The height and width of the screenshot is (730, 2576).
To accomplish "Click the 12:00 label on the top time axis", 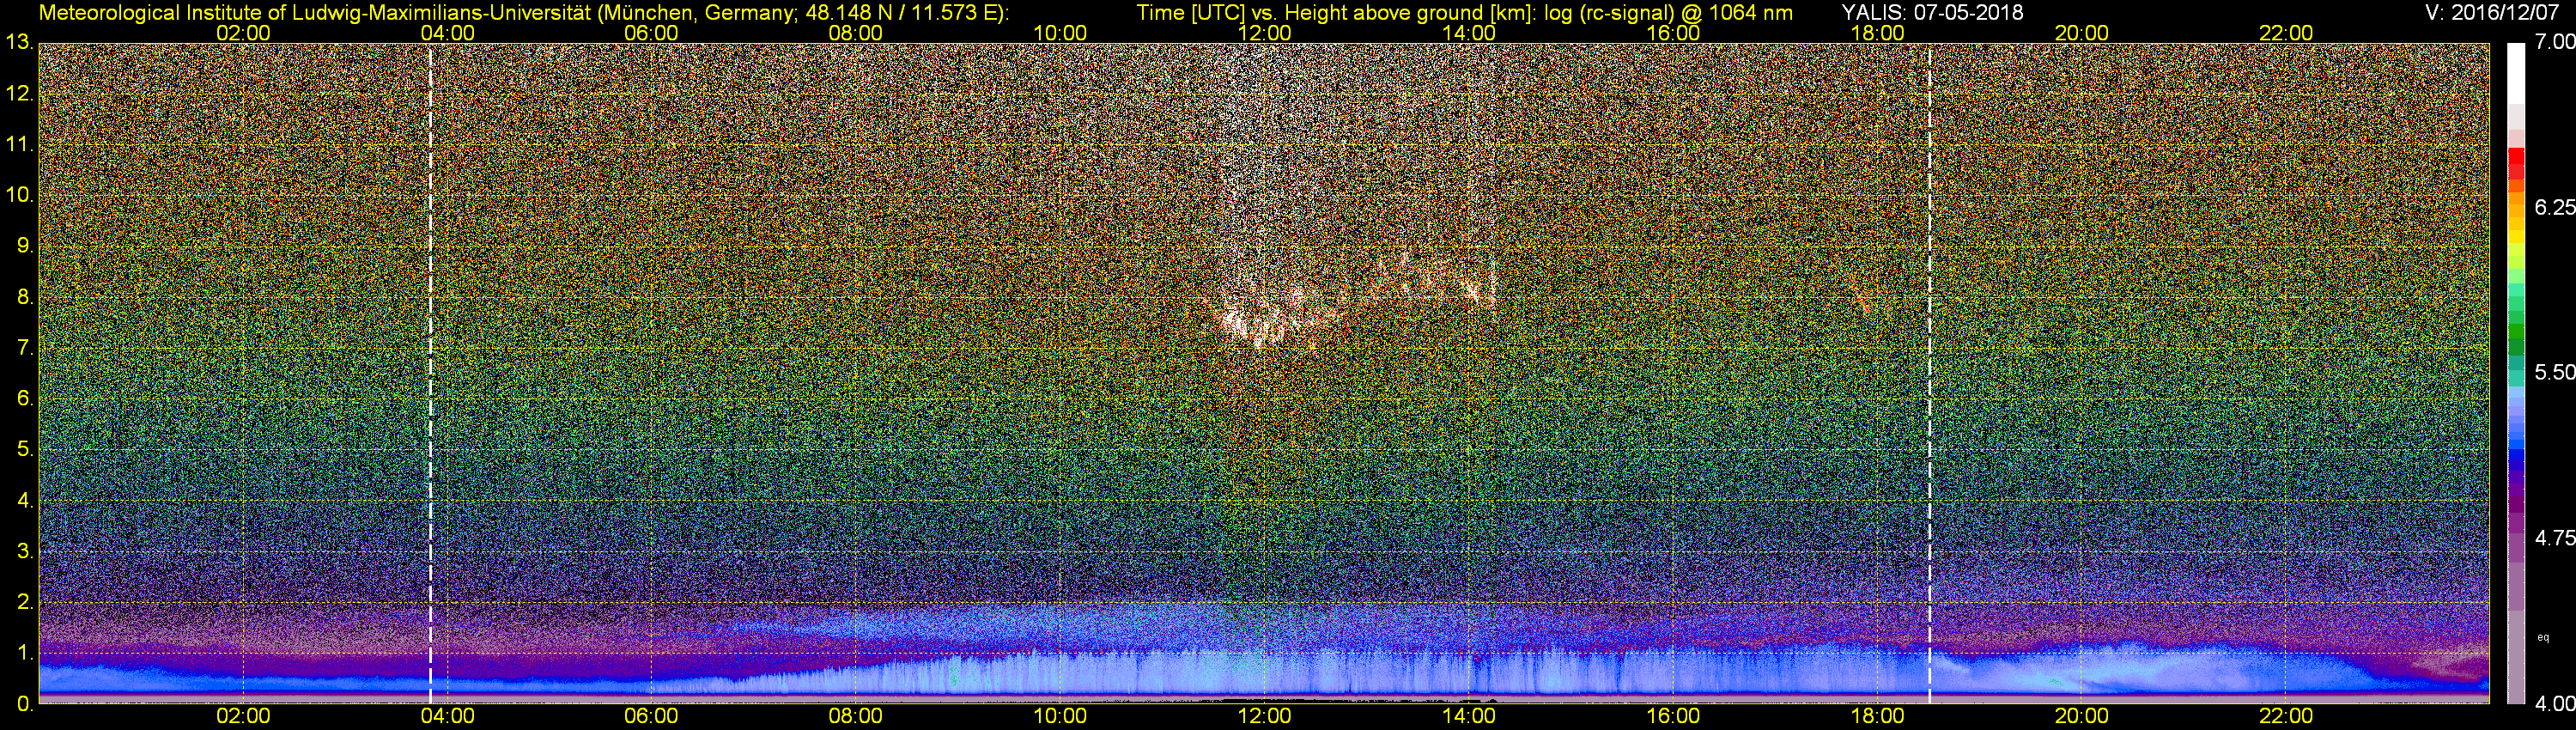I will pos(1264,33).
